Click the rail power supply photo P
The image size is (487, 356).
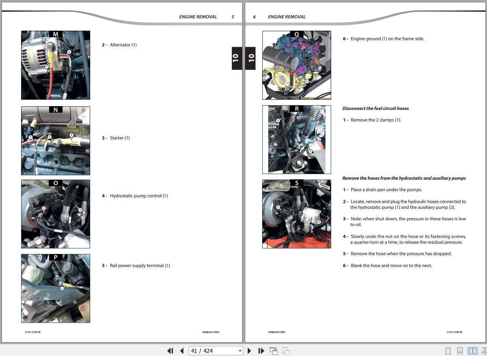click(x=56, y=288)
